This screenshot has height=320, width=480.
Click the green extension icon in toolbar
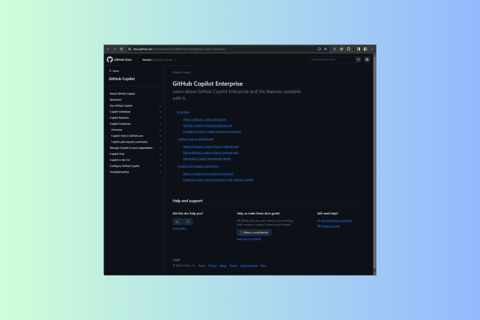click(341, 49)
